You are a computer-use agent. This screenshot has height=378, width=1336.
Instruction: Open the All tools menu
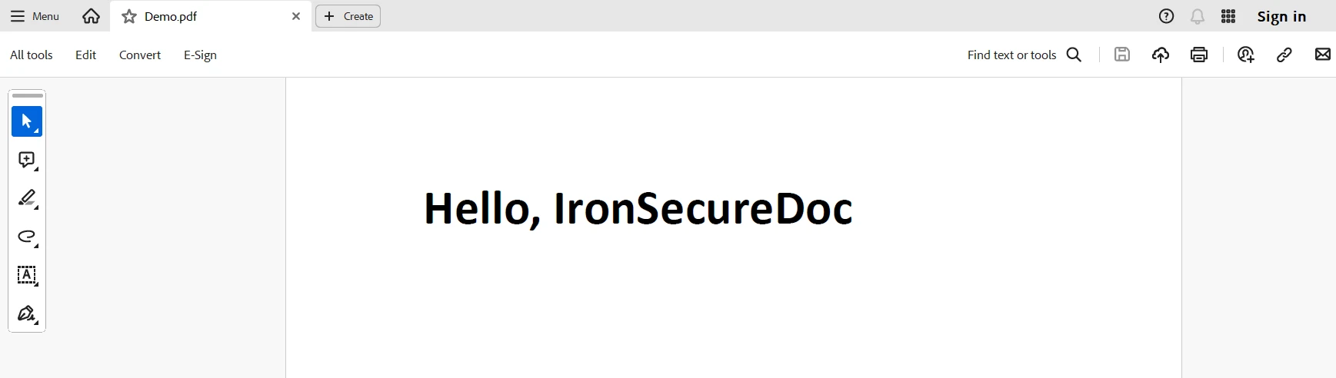pyautogui.click(x=32, y=55)
